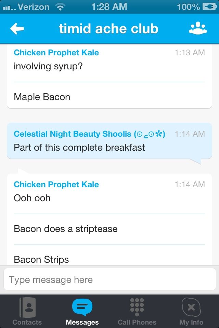
Task: Focus the Type message here field
Action: pyautogui.click(x=109, y=280)
